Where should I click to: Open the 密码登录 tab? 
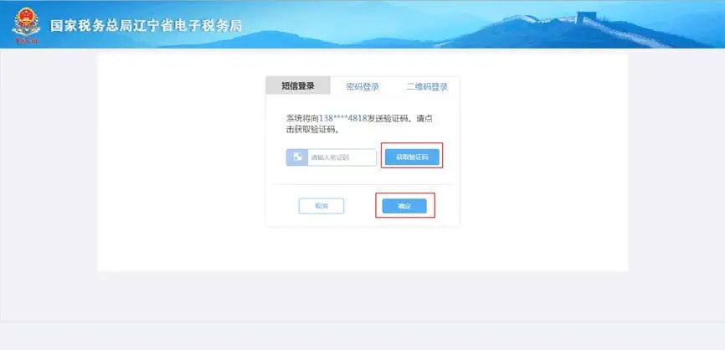click(362, 86)
